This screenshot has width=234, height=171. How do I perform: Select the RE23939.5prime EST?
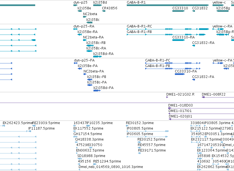[34, 126]
